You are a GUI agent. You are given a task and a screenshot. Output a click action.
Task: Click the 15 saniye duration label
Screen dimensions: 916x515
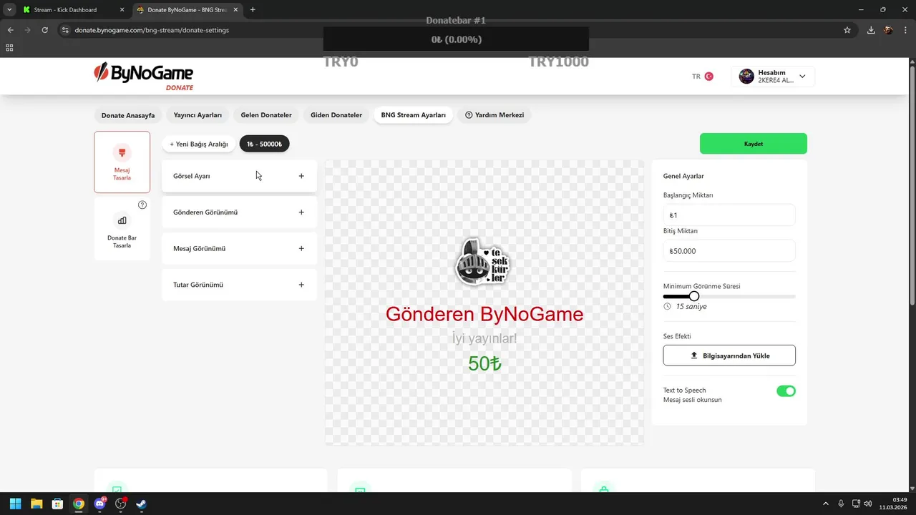691,307
